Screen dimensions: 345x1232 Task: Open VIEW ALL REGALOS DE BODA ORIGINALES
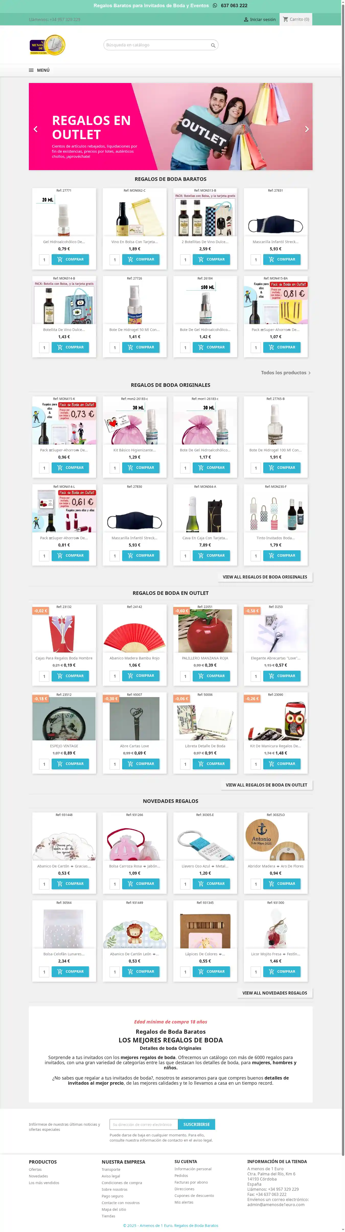(265, 577)
